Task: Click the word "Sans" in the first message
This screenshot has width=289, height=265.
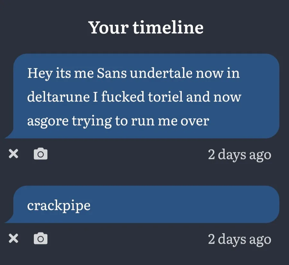Action: (x=111, y=73)
